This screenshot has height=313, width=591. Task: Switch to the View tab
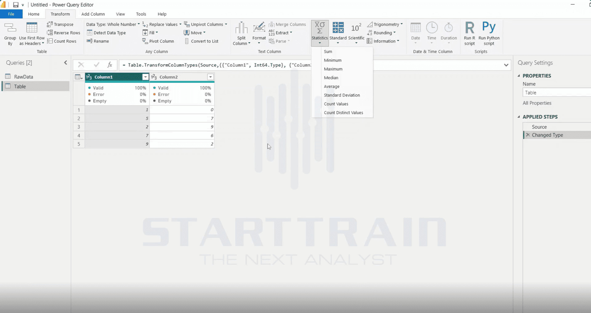[x=120, y=14]
